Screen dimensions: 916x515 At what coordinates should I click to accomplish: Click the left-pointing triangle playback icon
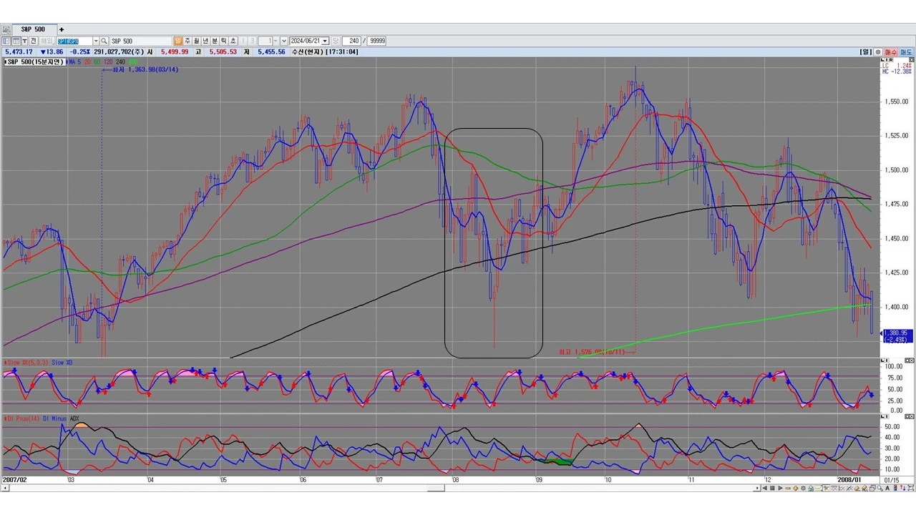point(764,488)
